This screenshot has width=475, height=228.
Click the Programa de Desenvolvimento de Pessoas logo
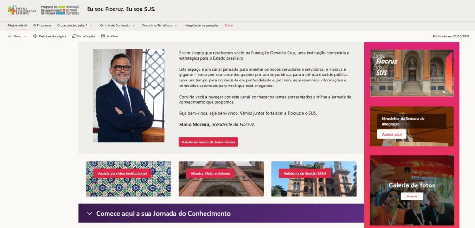tap(60, 10)
